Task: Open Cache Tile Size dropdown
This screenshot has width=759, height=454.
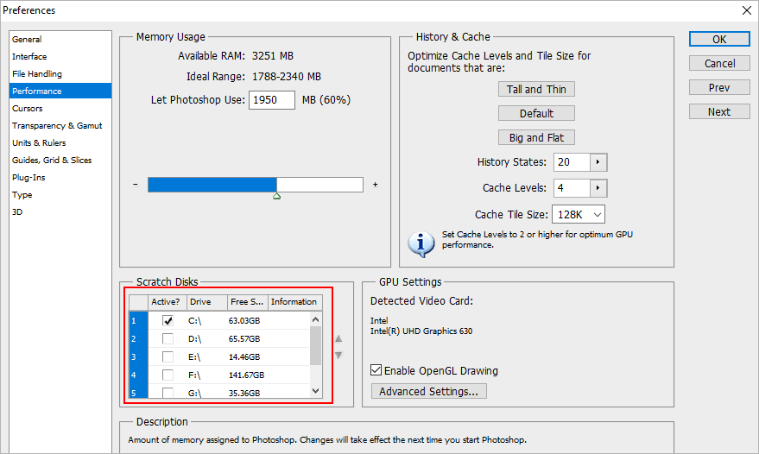Action: tap(579, 214)
